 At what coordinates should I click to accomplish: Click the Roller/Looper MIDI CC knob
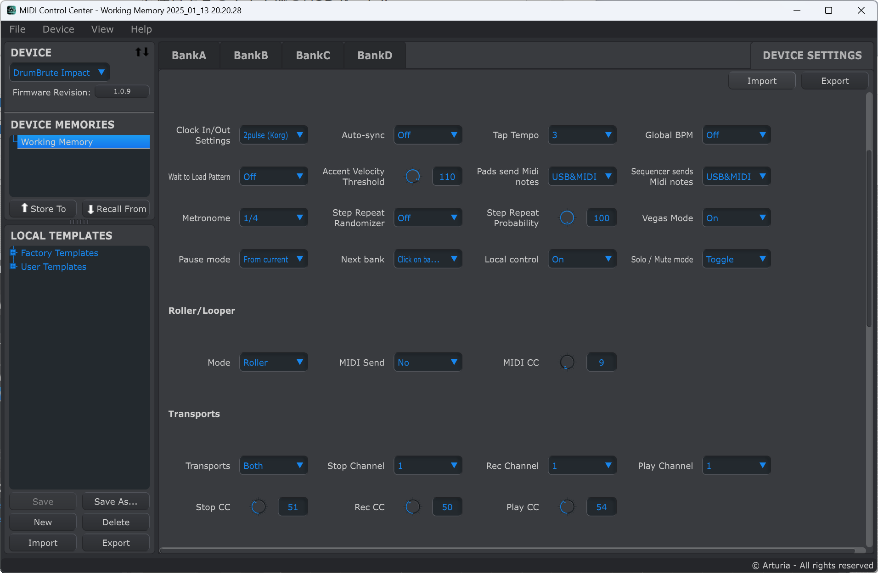[567, 362]
